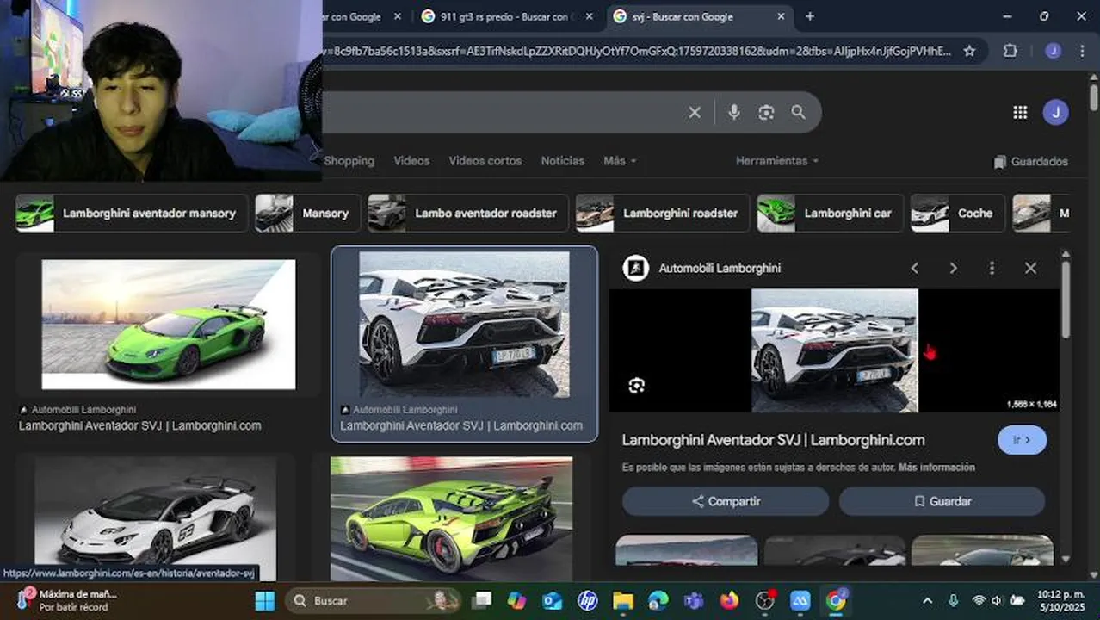This screenshot has width=1100, height=620.
Task: Filter by Mansory suggestion chip
Action: (x=307, y=213)
